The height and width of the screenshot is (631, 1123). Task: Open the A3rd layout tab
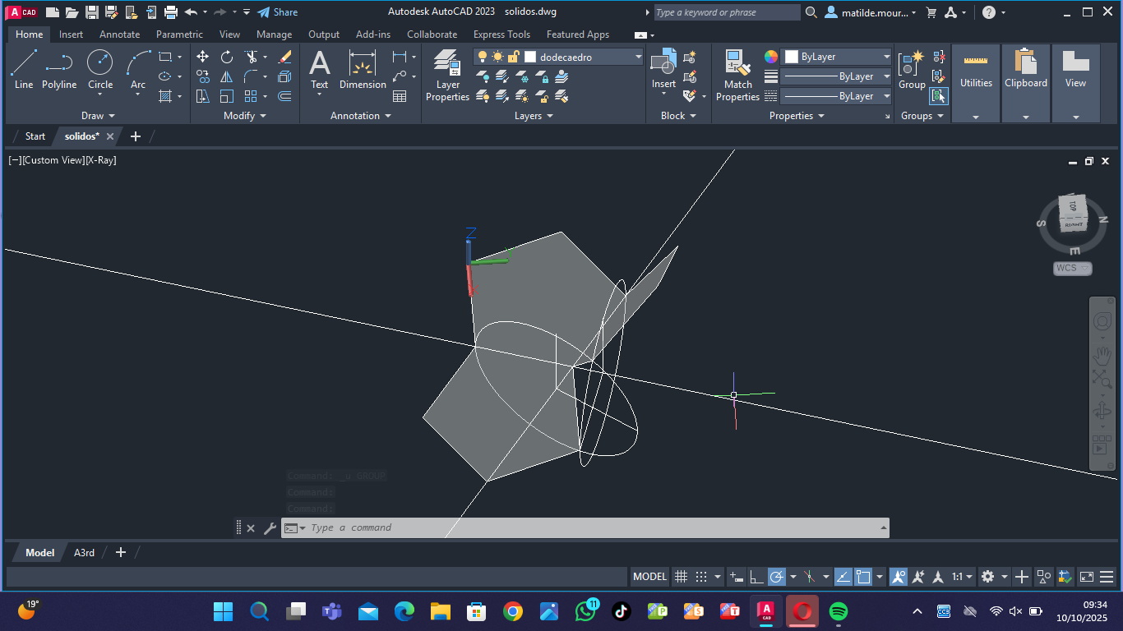tap(84, 553)
